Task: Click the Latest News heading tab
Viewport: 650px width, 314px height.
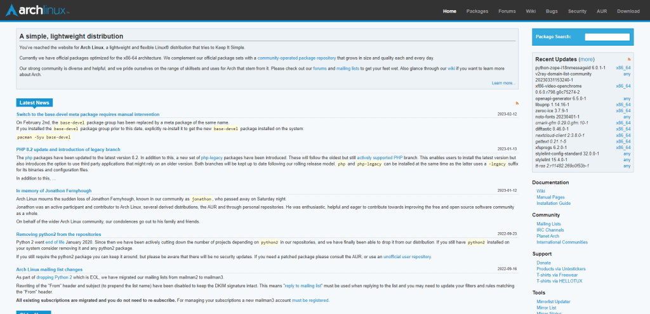Action: [x=34, y=103]
